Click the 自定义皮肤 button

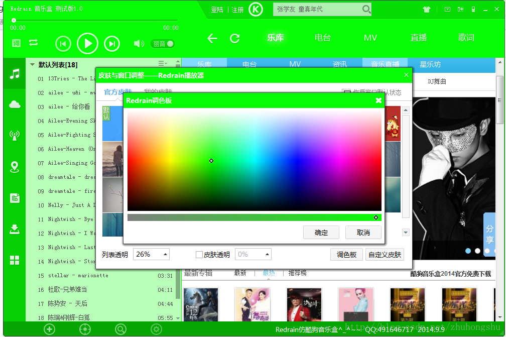[385, 255]
